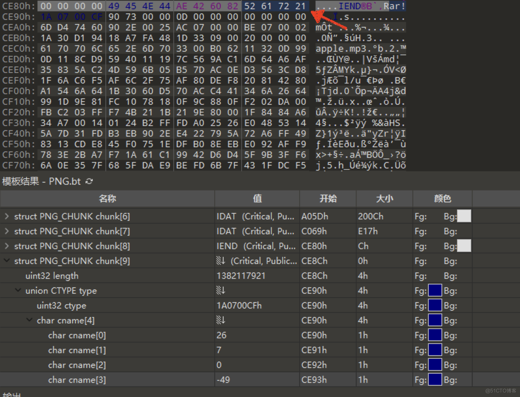The image size is (520, 397).
Task: Collapse struct PNG_CHUNK chunk[9]
Action: coord(7,261)
